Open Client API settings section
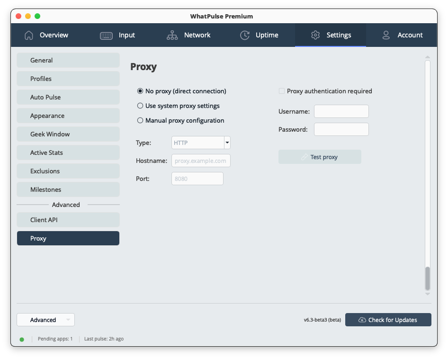Screen dimensions: 448x359 (x=68, y=220)
